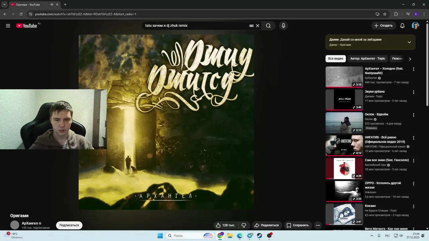Screen dimensions: 429x241
Task: Click the taskbar Поиск search box
Action: click(190, 236)
